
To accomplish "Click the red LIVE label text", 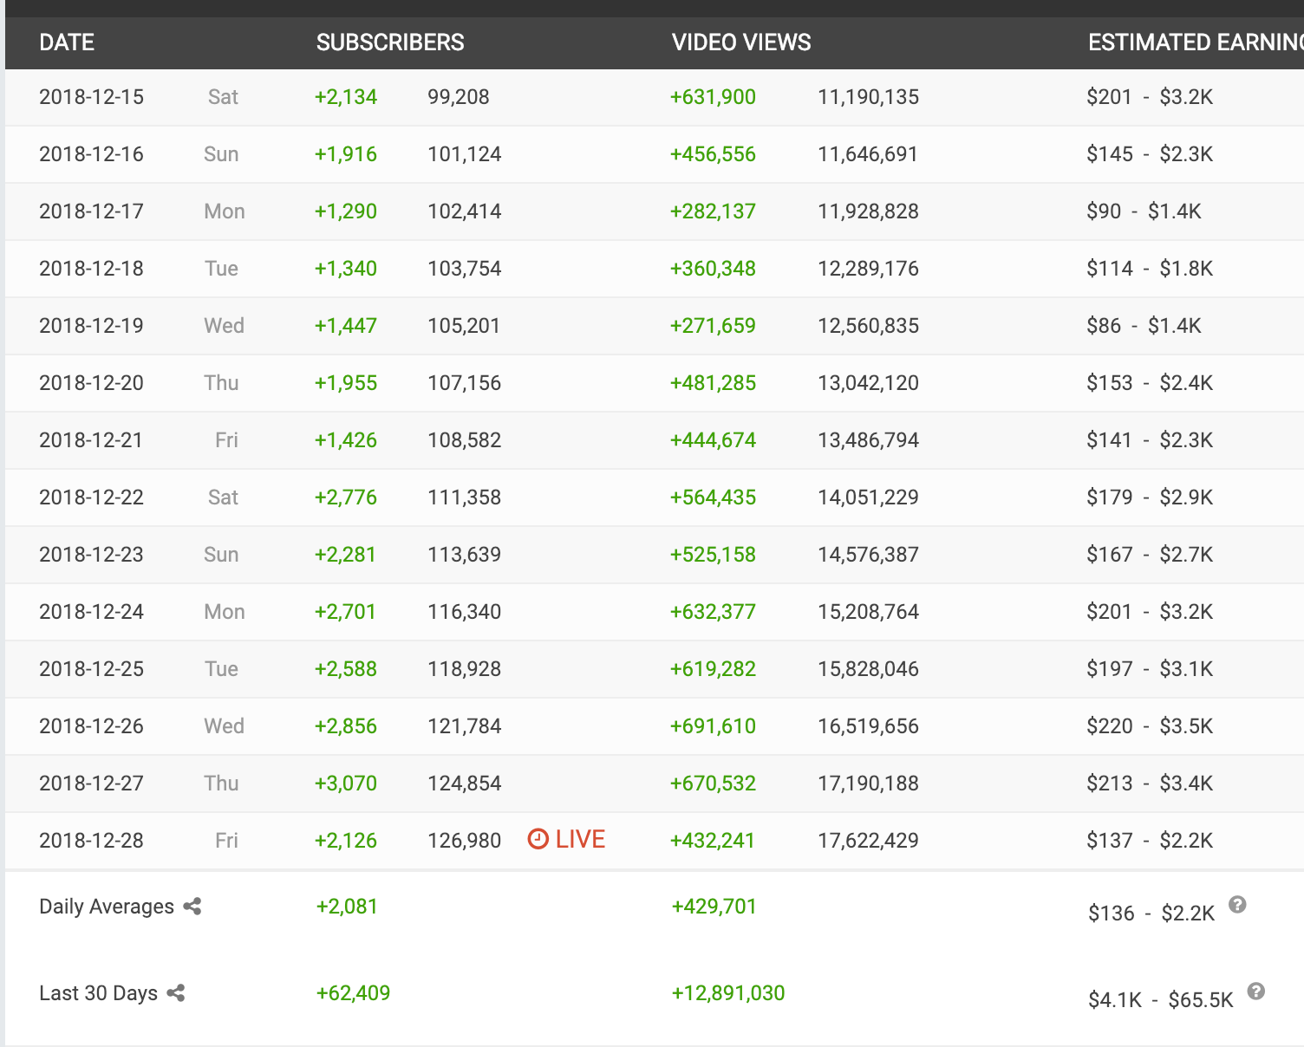I will (x=580, y=839).
